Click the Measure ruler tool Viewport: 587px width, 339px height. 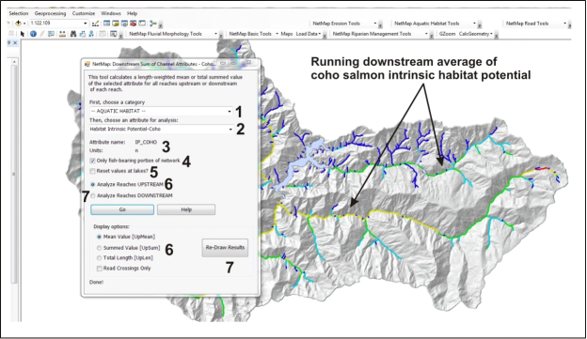click(62, 34)
